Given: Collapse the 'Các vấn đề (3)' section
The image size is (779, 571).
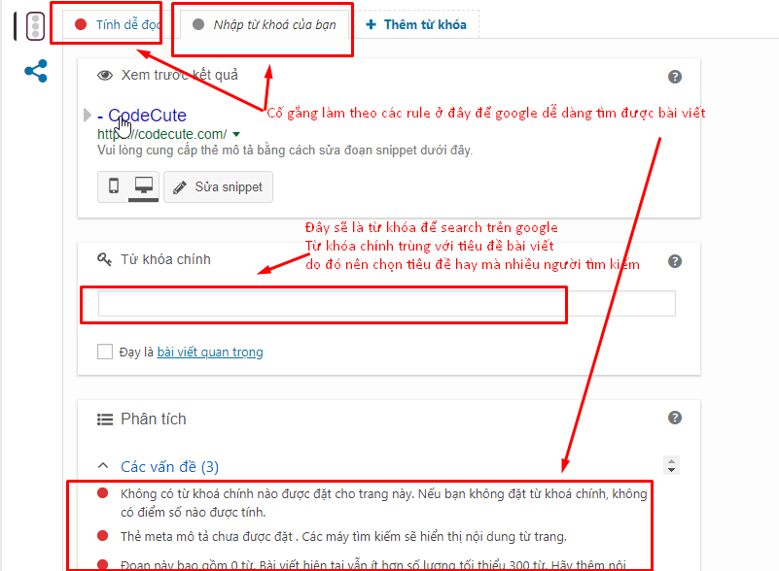Looking at the screenshot, I should pyautogui.click(x=104, y=466).
